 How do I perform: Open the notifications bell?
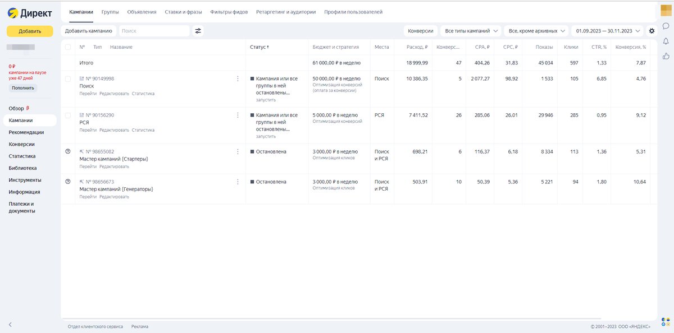[x=666, y=41]
